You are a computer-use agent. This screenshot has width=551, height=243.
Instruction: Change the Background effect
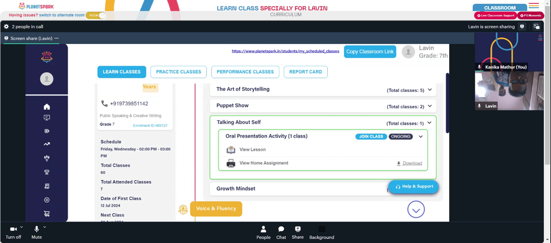[x=322, y=233]
